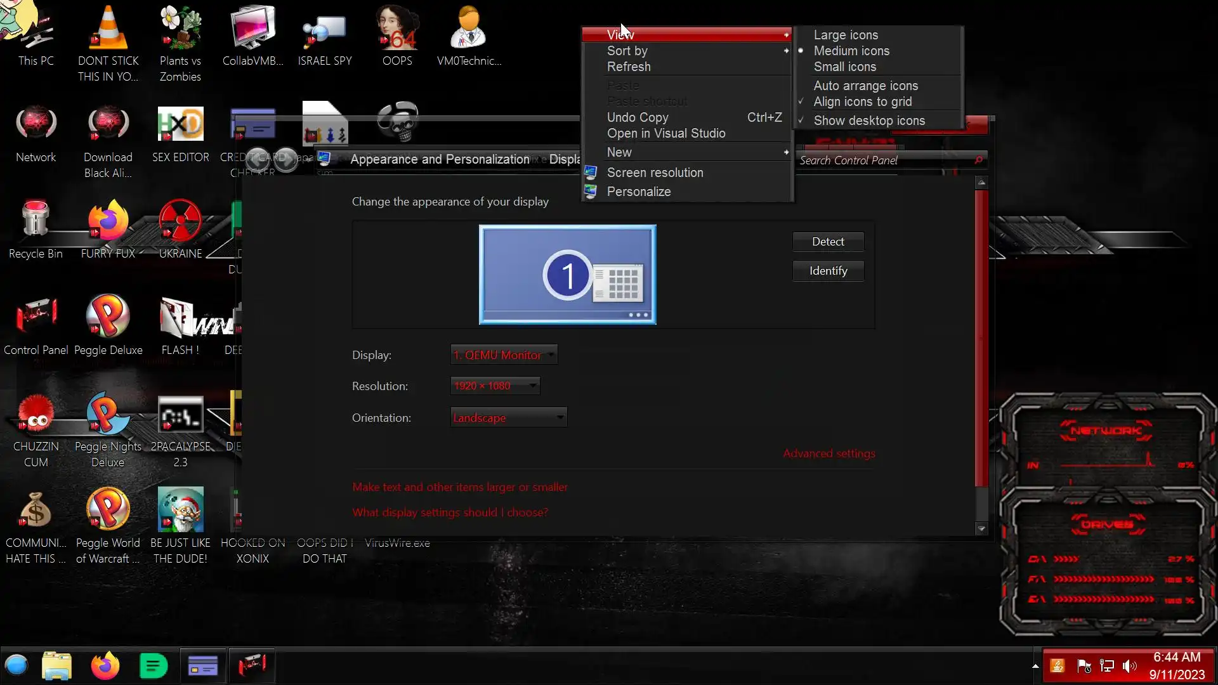Launch Firefox from the taskbar
The image size is (1218, 685).
click(x=105, y=666)
